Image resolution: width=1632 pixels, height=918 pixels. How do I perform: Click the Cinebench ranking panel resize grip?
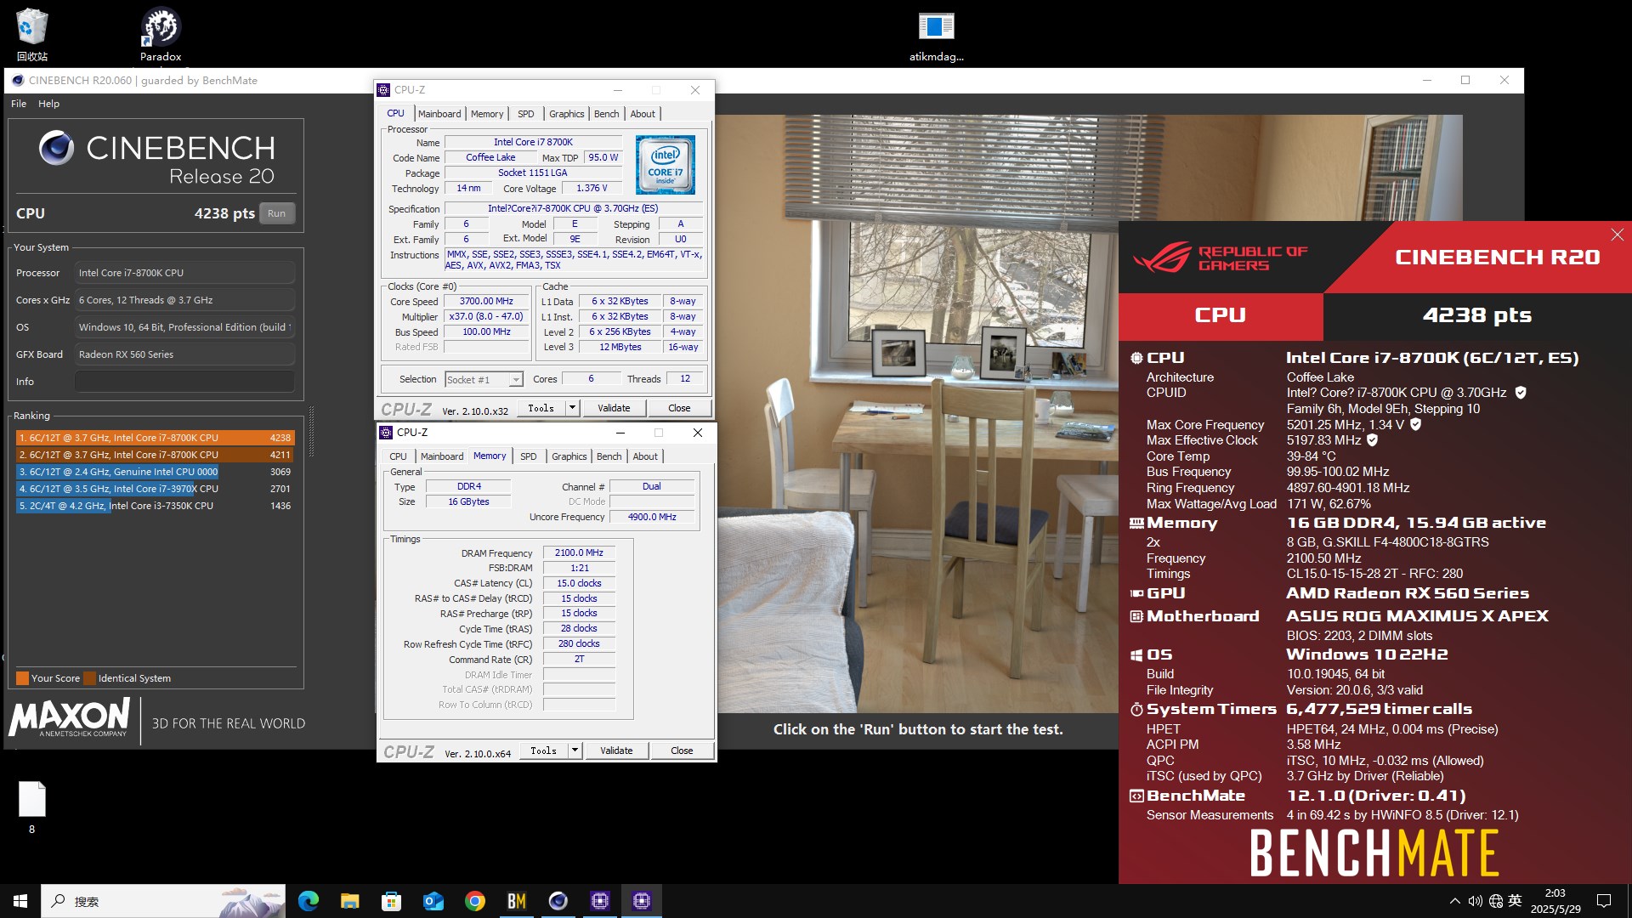click(311, 432)
